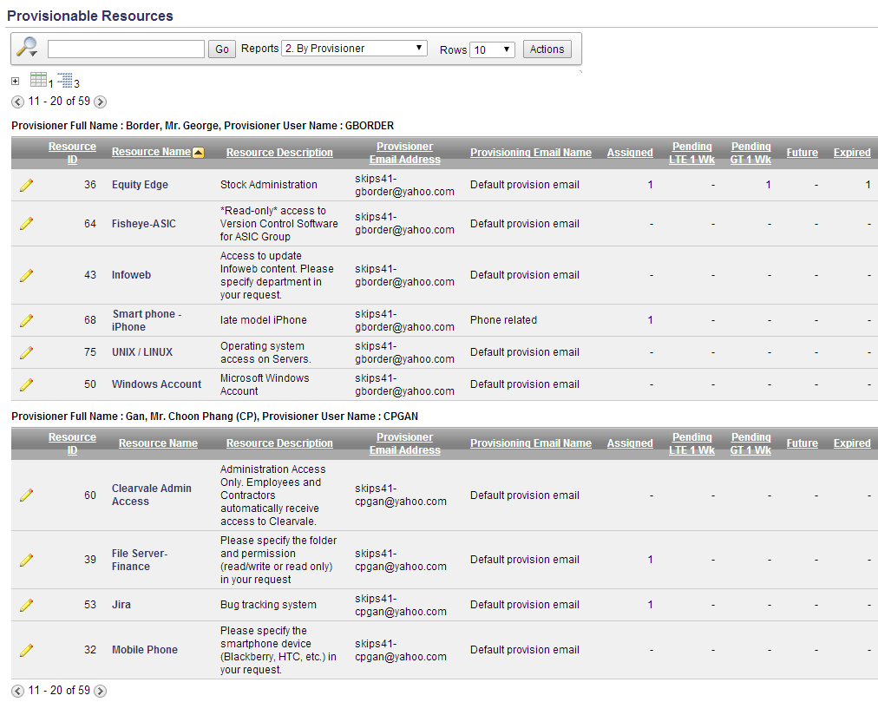Open the Reports dropdown
The width and height of the screenshot is (878, 702).
coord(353,49)
